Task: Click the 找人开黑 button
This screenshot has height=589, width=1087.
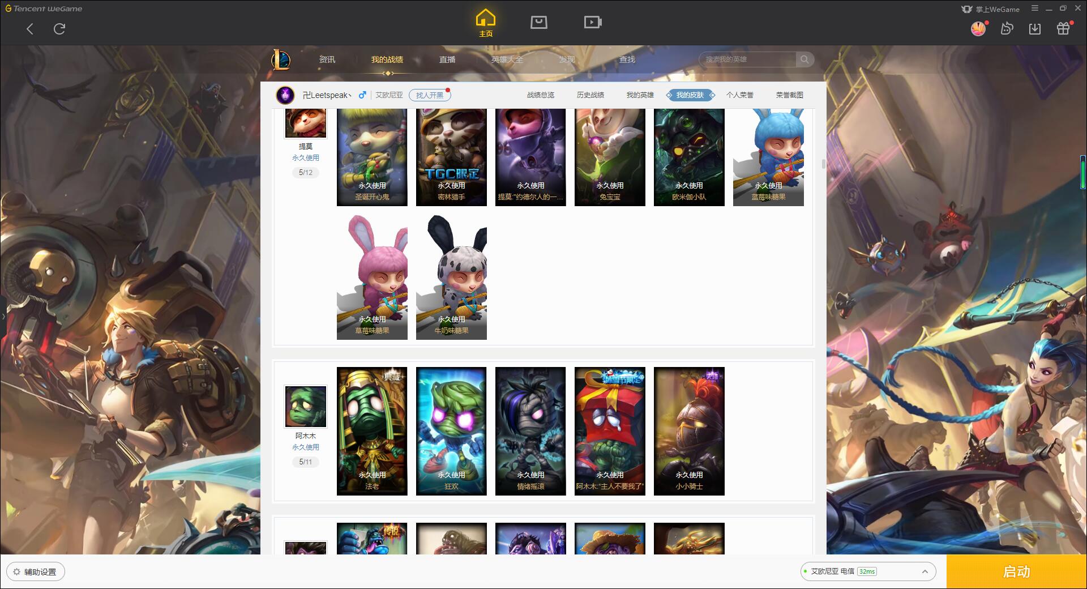Action: 430,95
